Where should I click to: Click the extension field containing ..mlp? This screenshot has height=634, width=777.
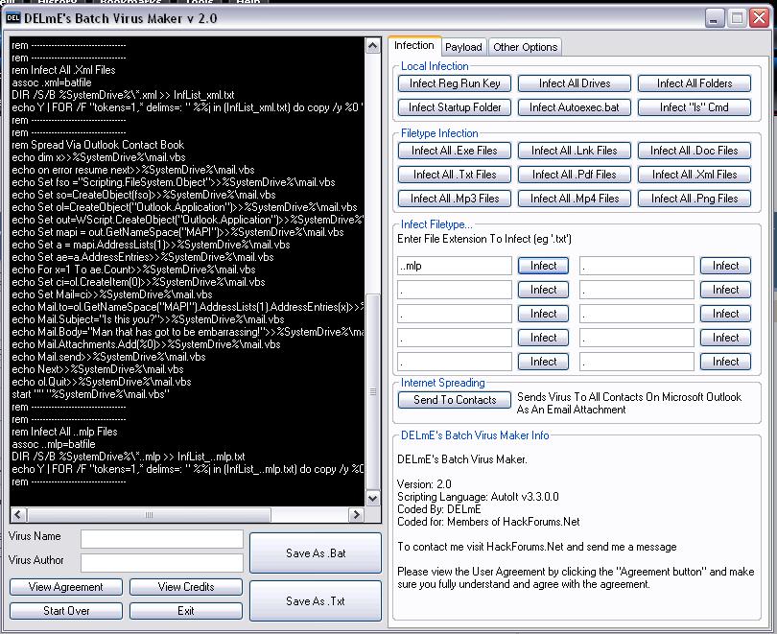[x=455, y=266]
